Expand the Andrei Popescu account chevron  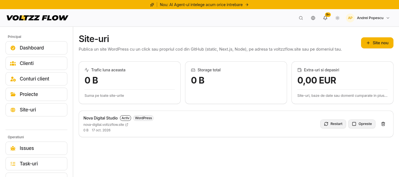pos(388,18)
